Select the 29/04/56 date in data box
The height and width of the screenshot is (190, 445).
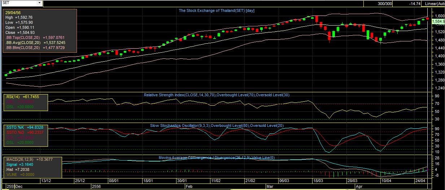coord(13,12)
